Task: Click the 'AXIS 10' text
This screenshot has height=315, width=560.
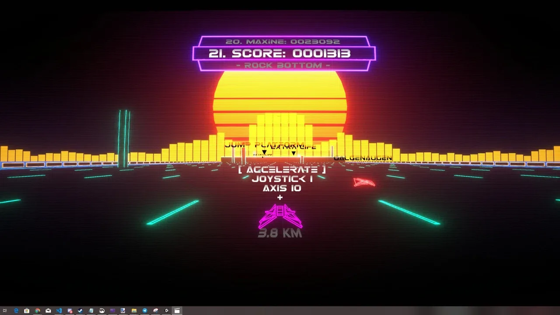Action: point(282,188)
